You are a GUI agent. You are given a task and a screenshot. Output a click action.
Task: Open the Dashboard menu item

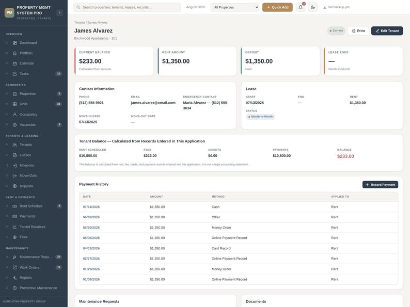coord(34,43)
